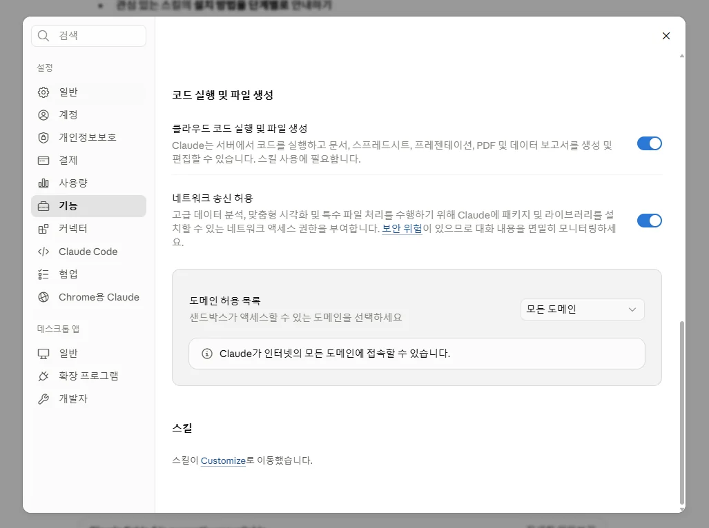This screenshot has height=528, width=709.
Task: Click the credit card icon next to 결제
Action: [43, 160]
